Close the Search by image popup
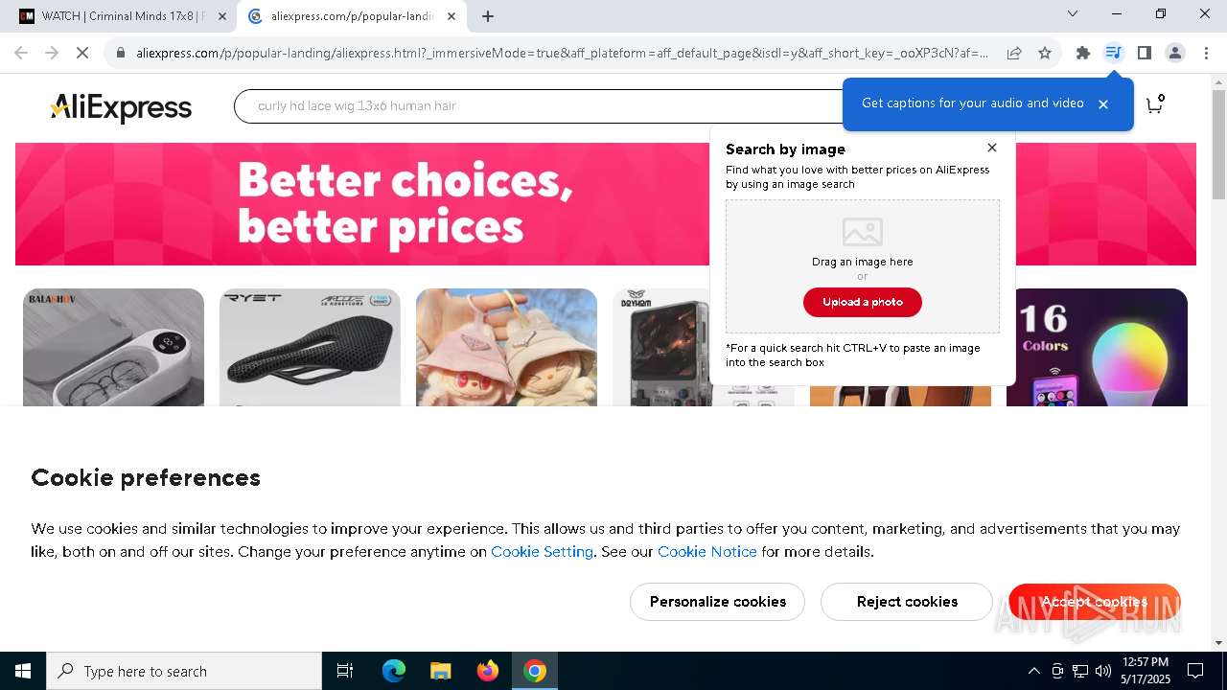1227x690 pixels. coord(992,148)
